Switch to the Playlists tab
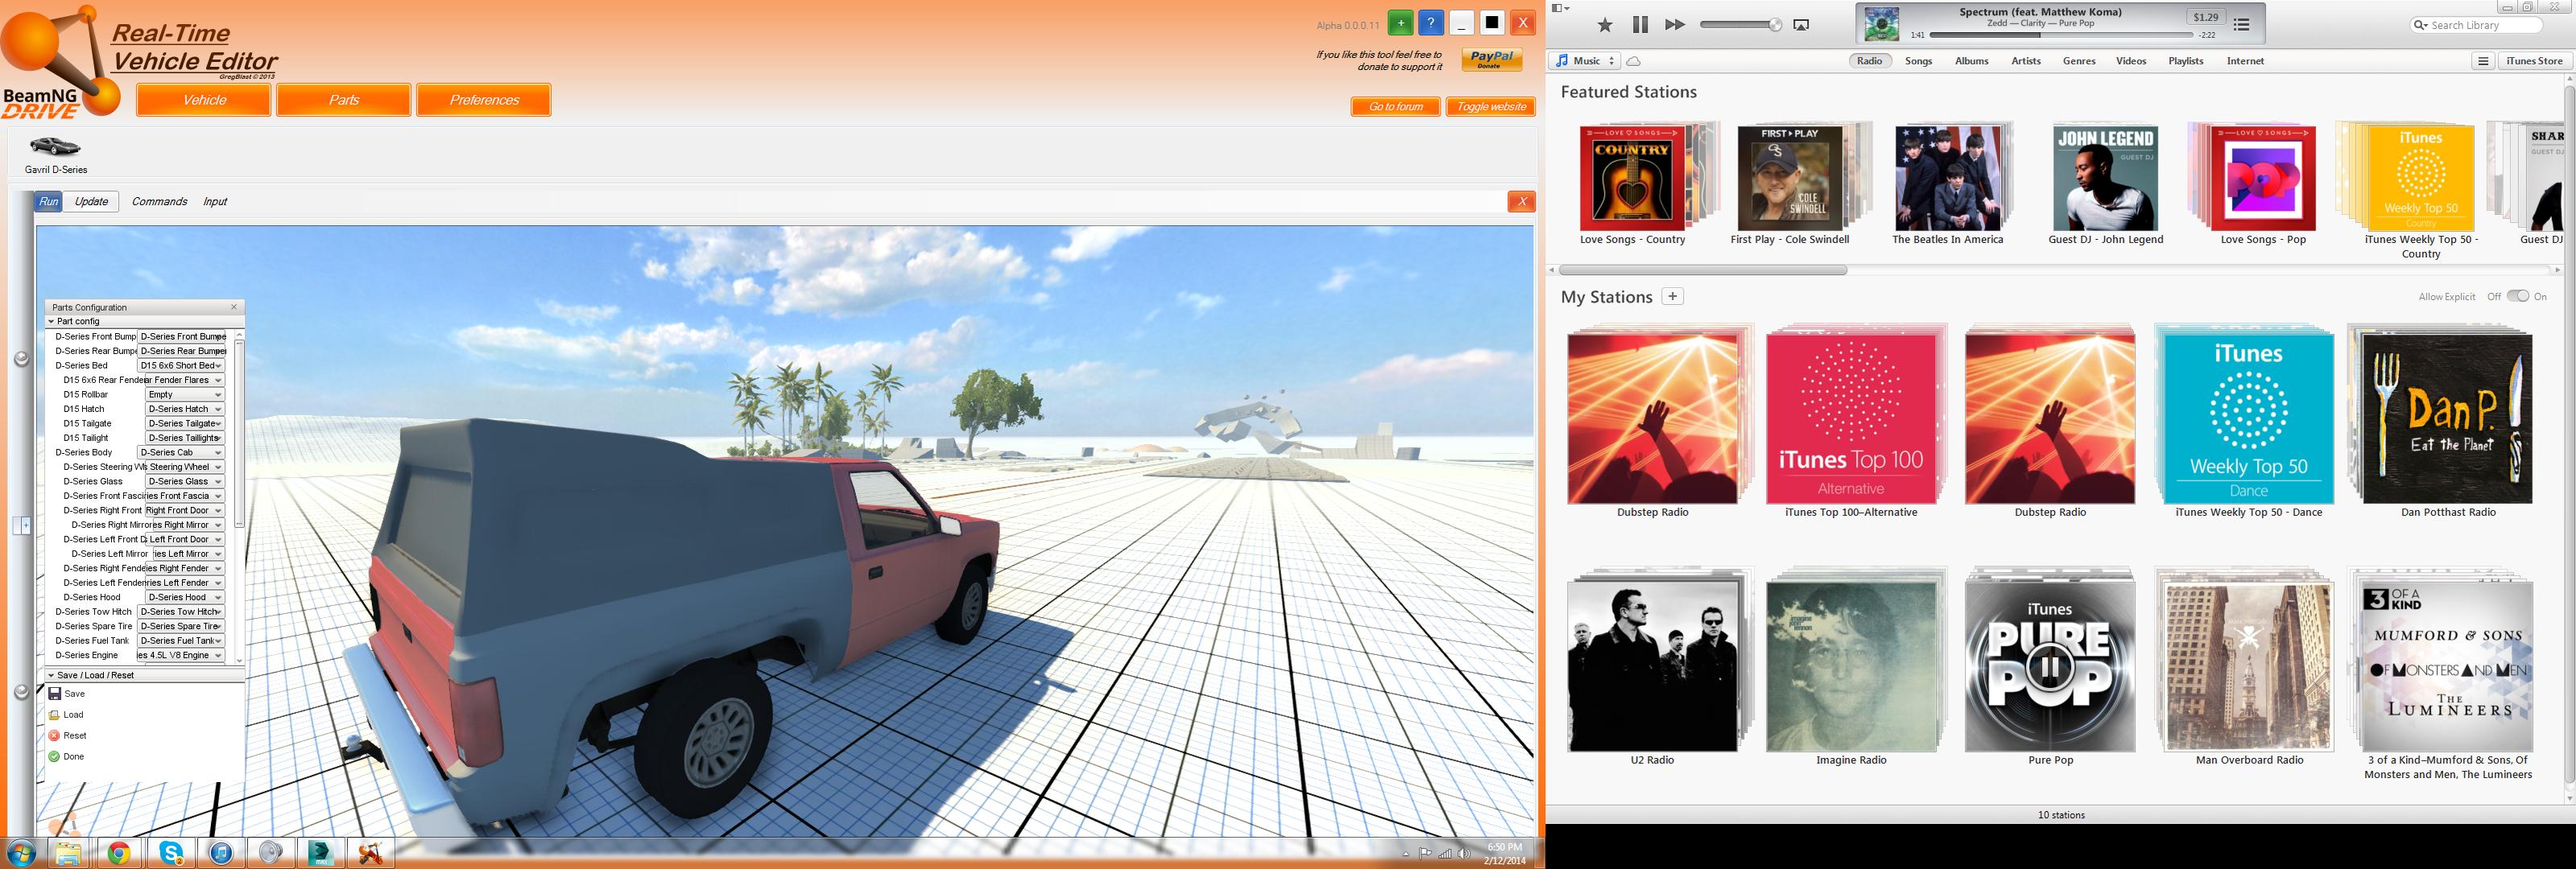Screen dimensions: 2576x869 tap(2185, 61)
